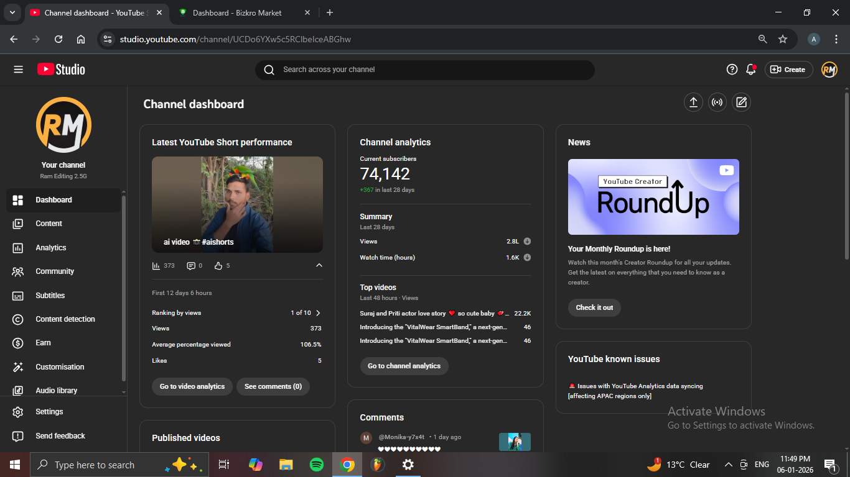
Task: Click the channel avatar in top bar
Action: [x=829, y=70]
